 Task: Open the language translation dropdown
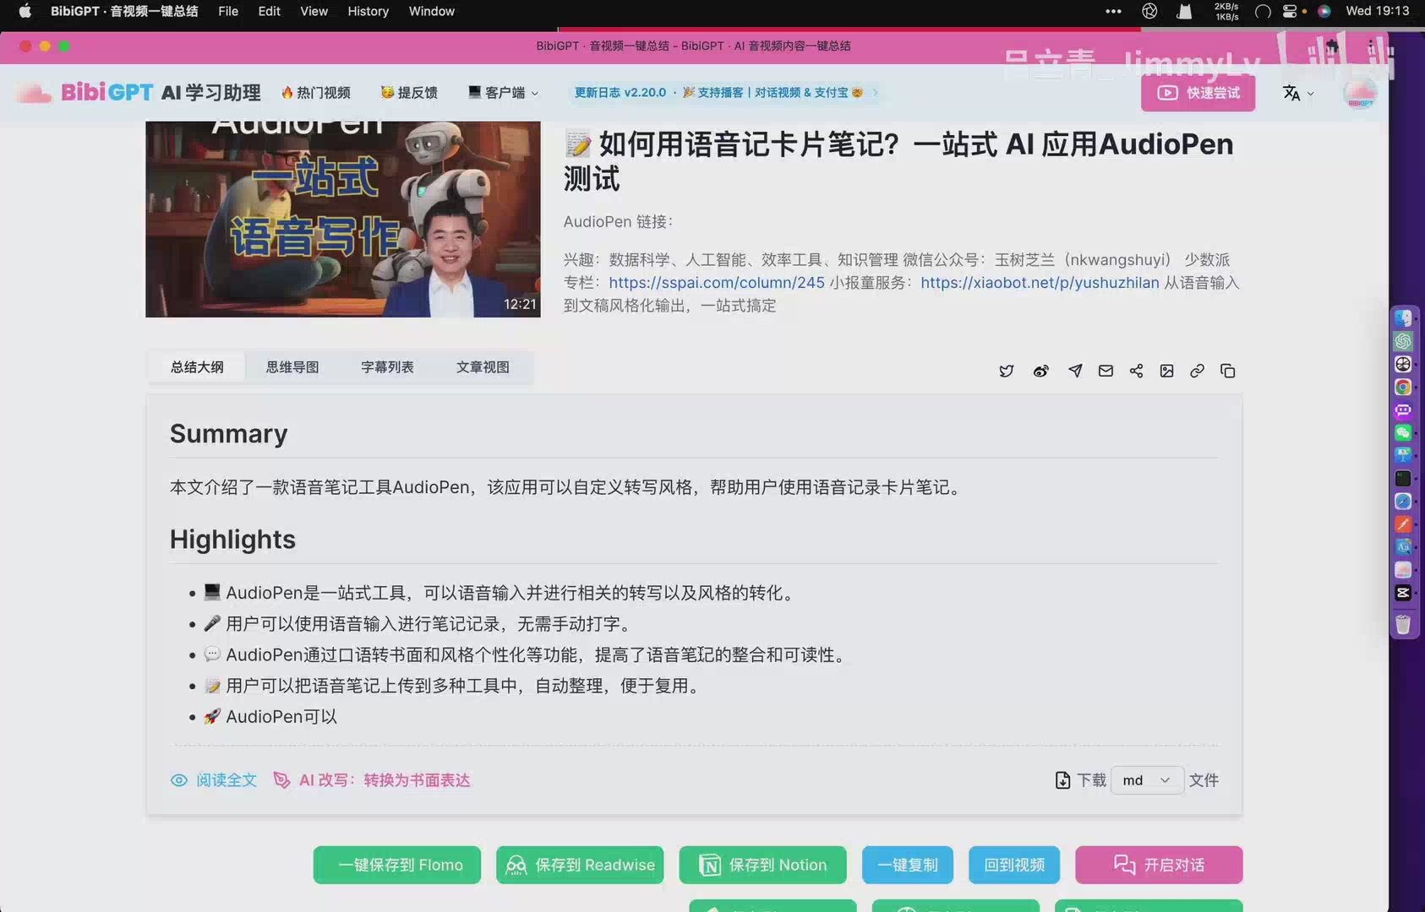tap(1297, 93)
